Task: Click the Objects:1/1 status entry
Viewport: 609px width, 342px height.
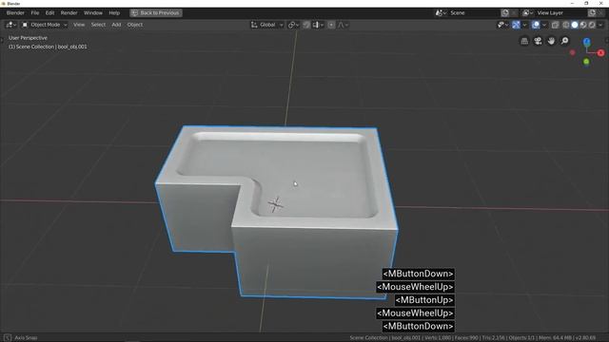Action: [x=521, y=338]
